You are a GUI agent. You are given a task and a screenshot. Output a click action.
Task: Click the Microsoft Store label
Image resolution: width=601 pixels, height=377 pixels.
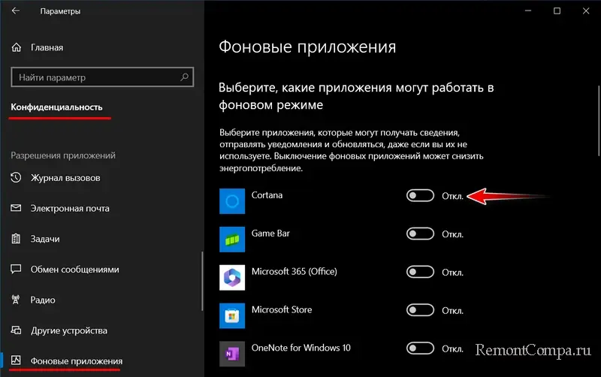(281, 309)
